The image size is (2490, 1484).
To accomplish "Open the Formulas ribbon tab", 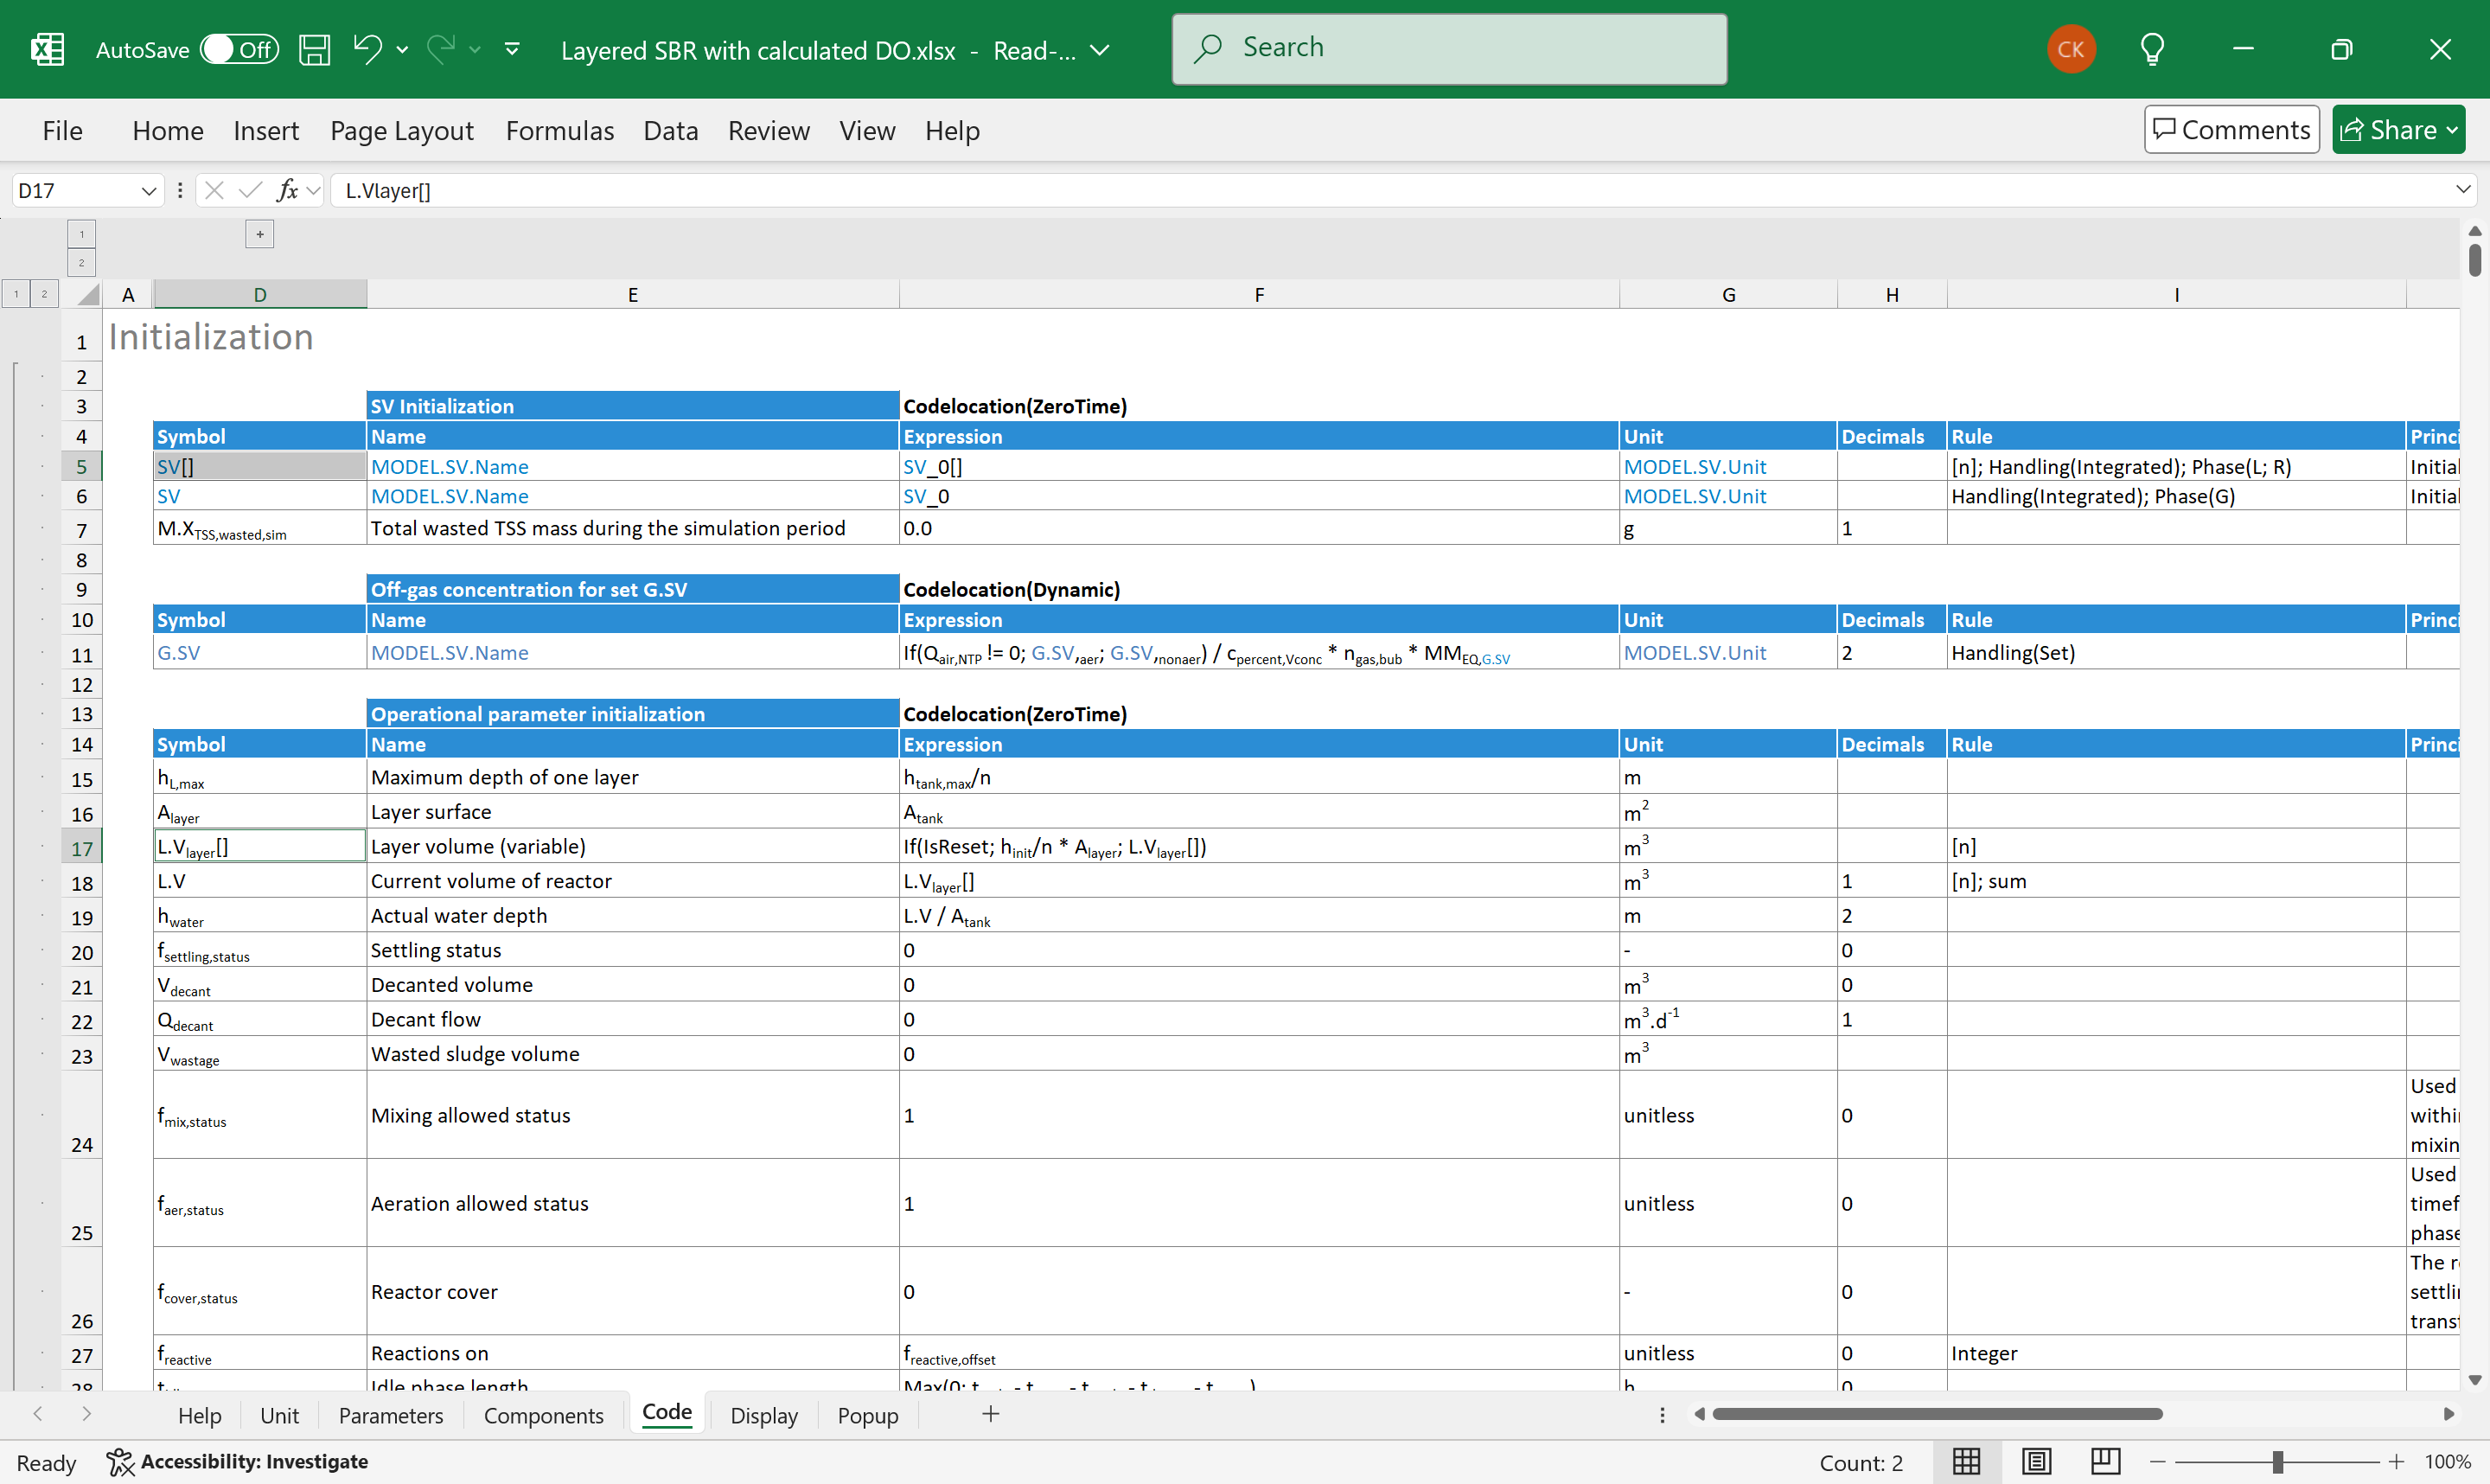I will [559, 130].
